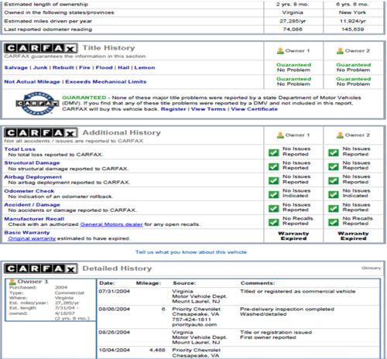The height and width of the screenshot is (359, 387).
Task: Open the Hail title definition link
Action: coord(124,68)
